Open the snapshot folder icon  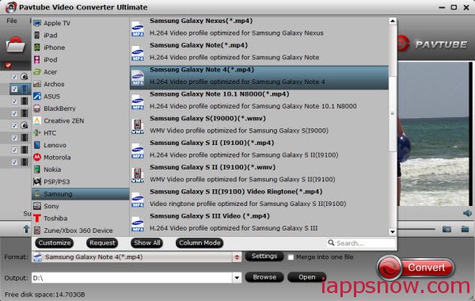coord(465,229)
